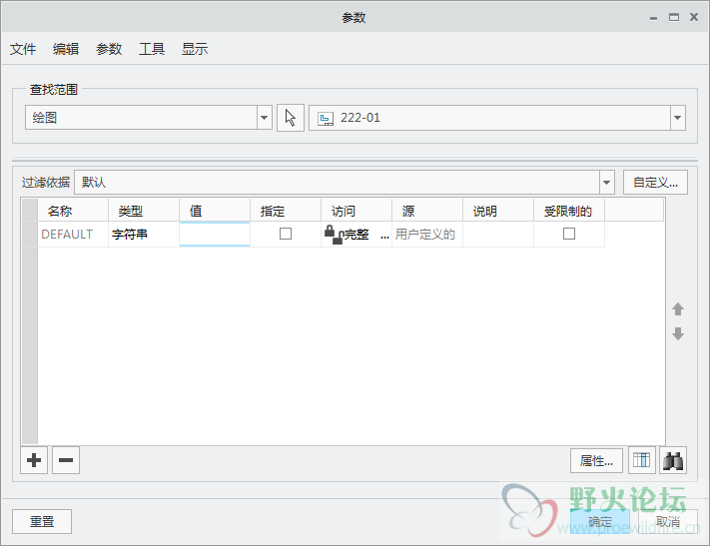Click the 值 column header
Screen dimensions: 710x546
click(215, 211)
